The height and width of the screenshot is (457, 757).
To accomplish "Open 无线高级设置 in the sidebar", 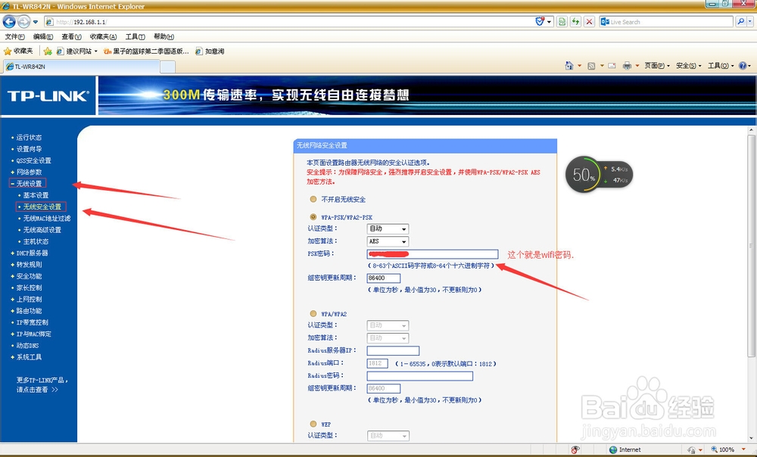I will click(42, 230).
